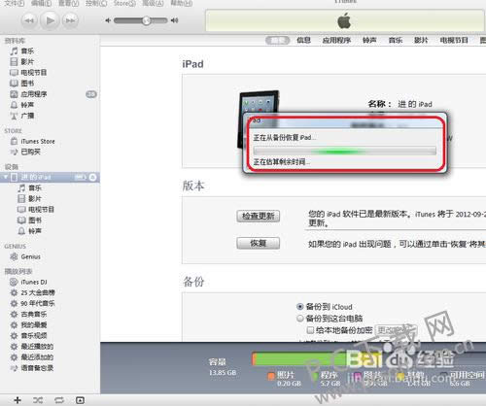Show the artwork viewer button at bottom
This screenshot has height=406, width=486.
[x=80, y=400]
